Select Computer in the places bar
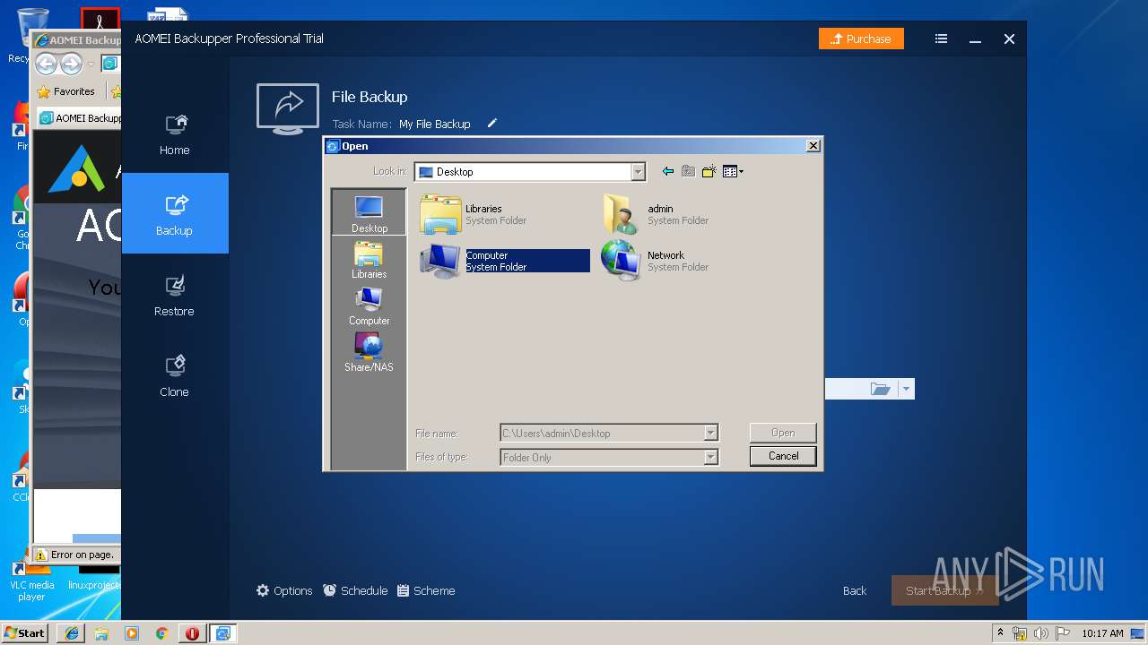 click(x=370, y=306)
